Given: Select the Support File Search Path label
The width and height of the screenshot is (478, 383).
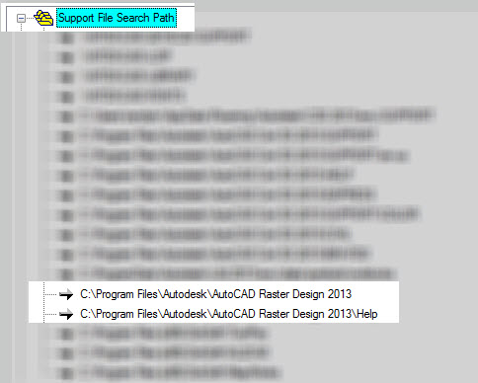Looking at the screenshot, I should click(x=117, y=18).
